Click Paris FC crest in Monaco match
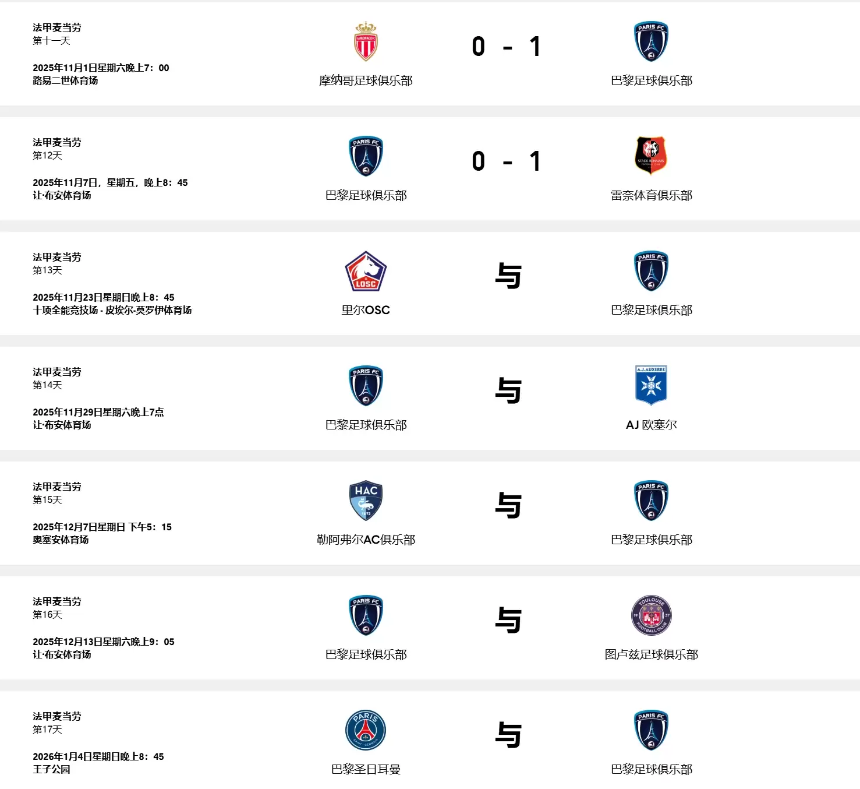This screenshot has height=789, width=860. (651, 42)
